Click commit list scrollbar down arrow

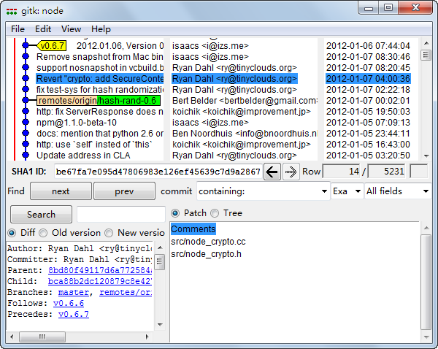pyautogui.click(x=426, y=156)
